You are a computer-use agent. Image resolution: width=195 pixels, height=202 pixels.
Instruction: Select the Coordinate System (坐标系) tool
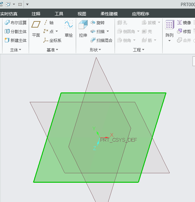tap(52, 40)
